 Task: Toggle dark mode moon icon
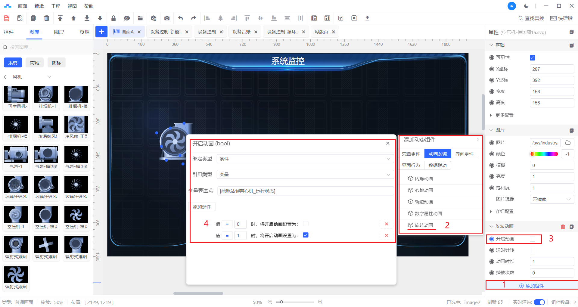pos(526,6)
